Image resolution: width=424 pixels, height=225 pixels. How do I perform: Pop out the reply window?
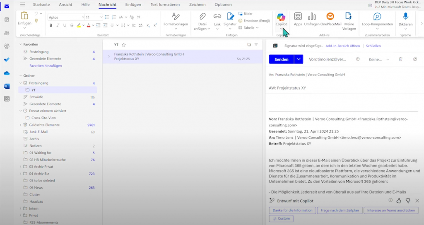415,59
